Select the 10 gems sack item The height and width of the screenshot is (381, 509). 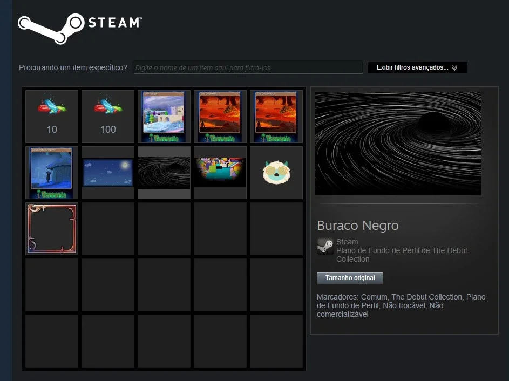pos(52,117)
